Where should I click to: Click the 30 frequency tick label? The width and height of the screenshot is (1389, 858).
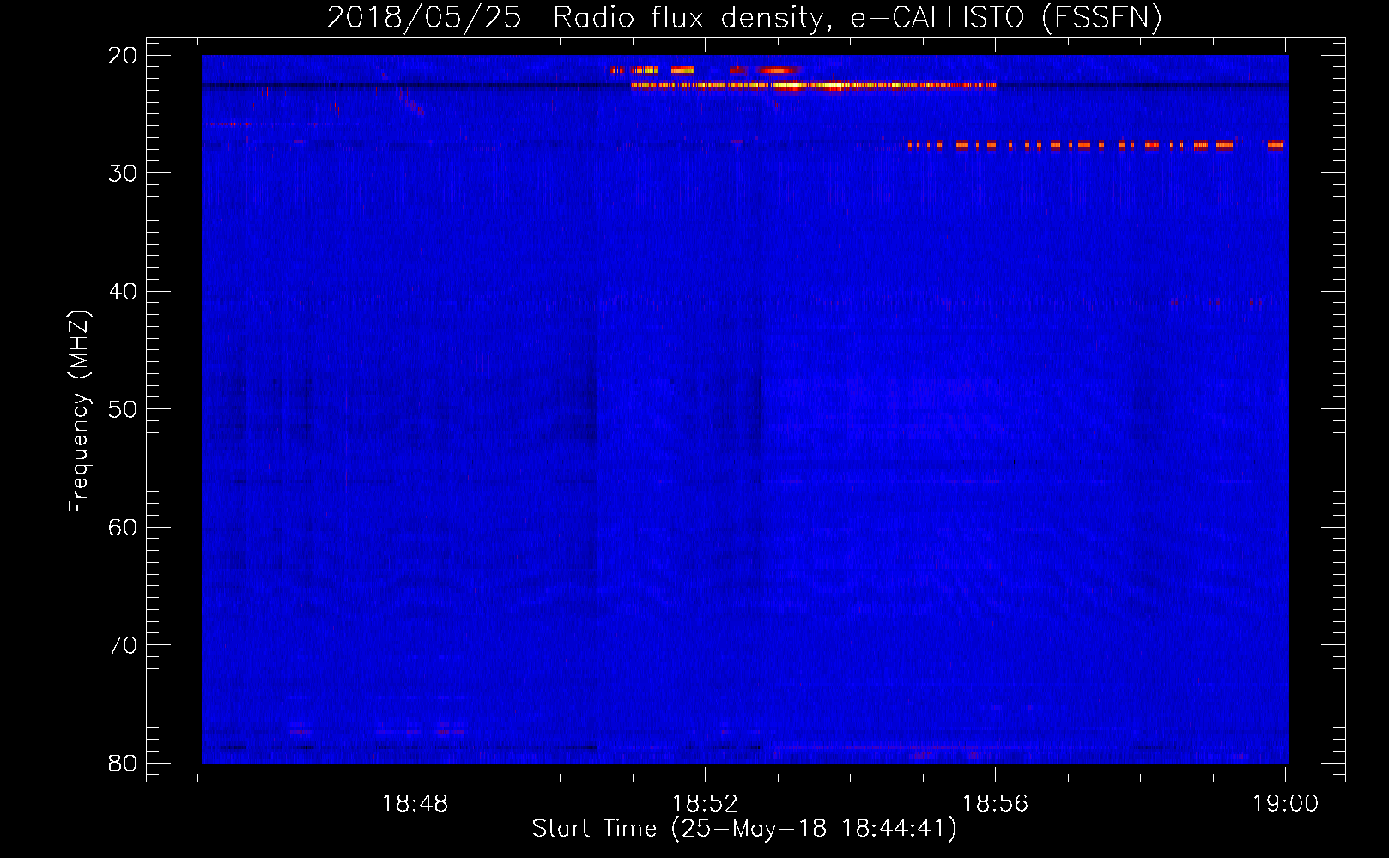[123, 173]
